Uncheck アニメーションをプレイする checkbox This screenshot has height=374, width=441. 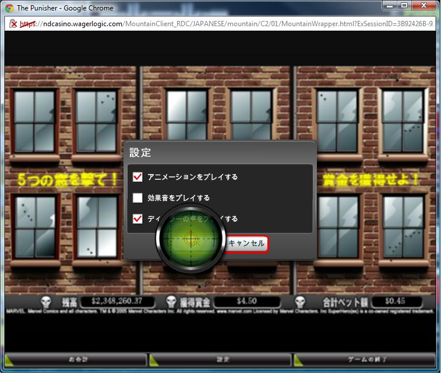click(x=137, y=177)
